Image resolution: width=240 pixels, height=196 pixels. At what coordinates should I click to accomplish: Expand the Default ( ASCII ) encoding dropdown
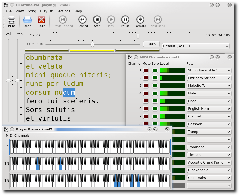click(196, 46)
